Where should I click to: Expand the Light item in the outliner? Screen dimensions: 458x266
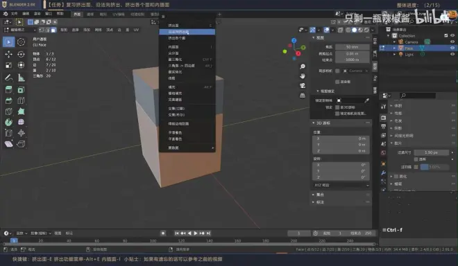tap(394, 54)
